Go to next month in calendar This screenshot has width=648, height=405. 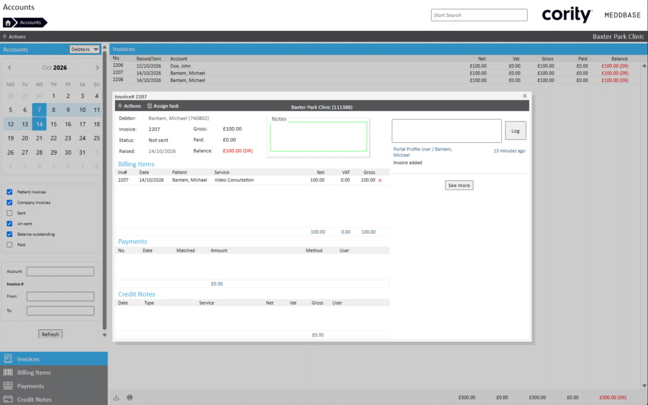click(x=97, y=68)
